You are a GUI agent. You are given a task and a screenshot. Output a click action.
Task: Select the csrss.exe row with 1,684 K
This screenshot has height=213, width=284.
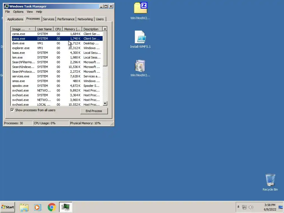[x=57, y=34]
